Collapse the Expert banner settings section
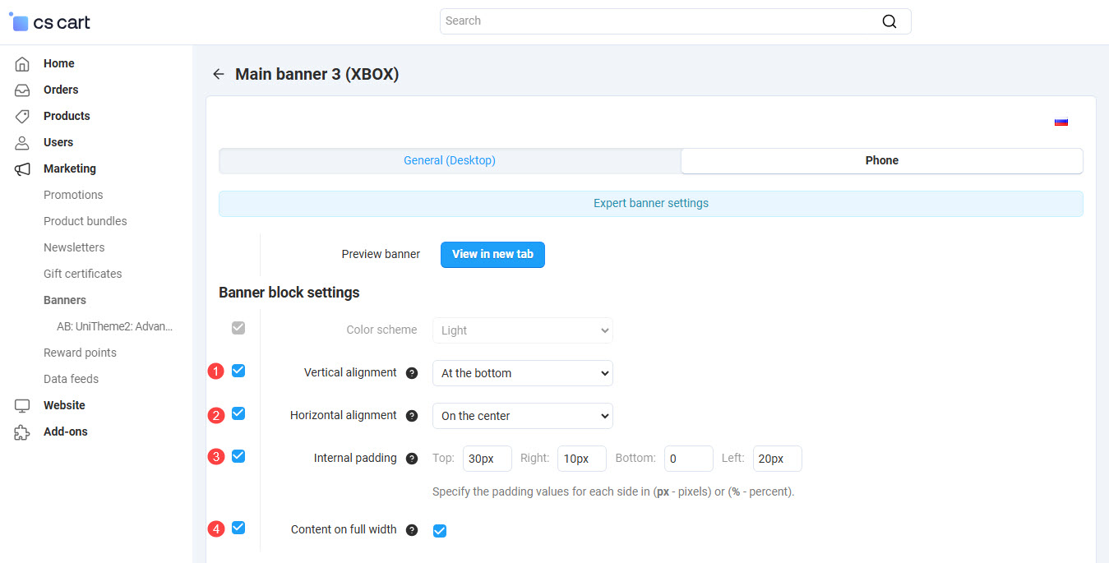The height and width of the screenshot is (563, 1109). (651, 204)
